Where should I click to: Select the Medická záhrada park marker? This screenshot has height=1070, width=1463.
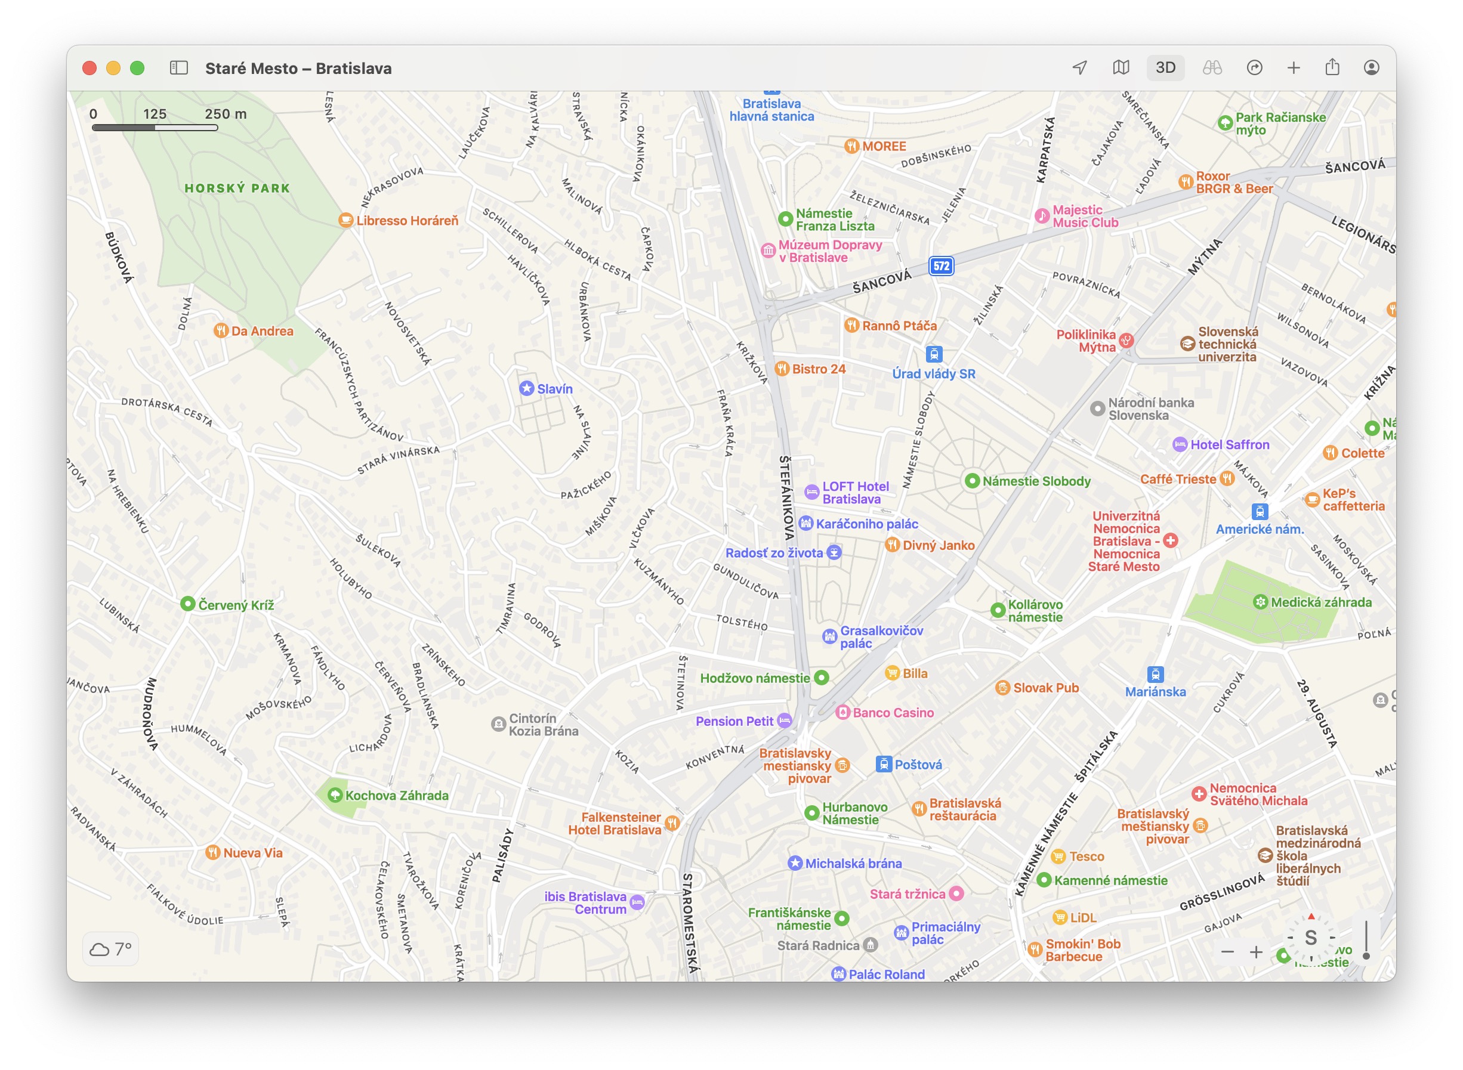point(1260,602)
